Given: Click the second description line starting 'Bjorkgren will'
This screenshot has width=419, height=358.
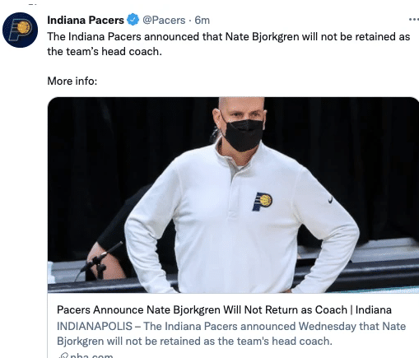Looking at the screenshot, I should point(194,341).
